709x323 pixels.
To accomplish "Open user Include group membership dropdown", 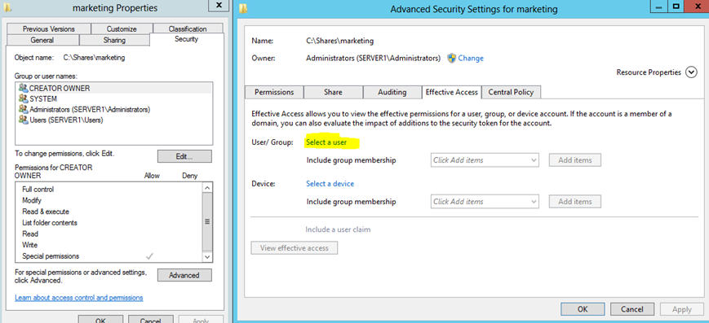I will click(x=485, y=160).
